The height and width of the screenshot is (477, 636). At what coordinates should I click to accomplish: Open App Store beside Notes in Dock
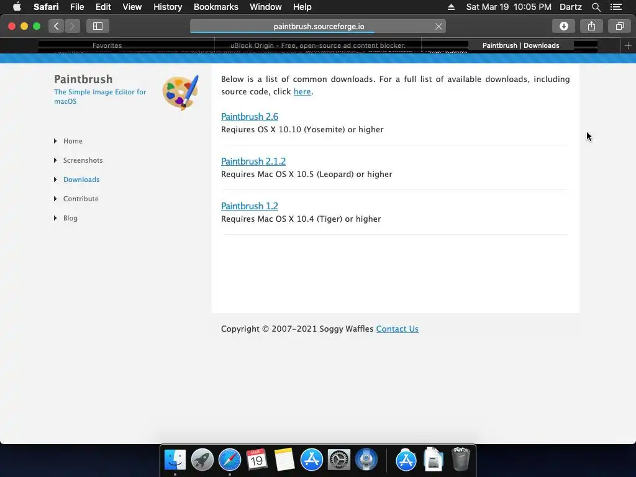pyautogui.click(x=312, y=460)
